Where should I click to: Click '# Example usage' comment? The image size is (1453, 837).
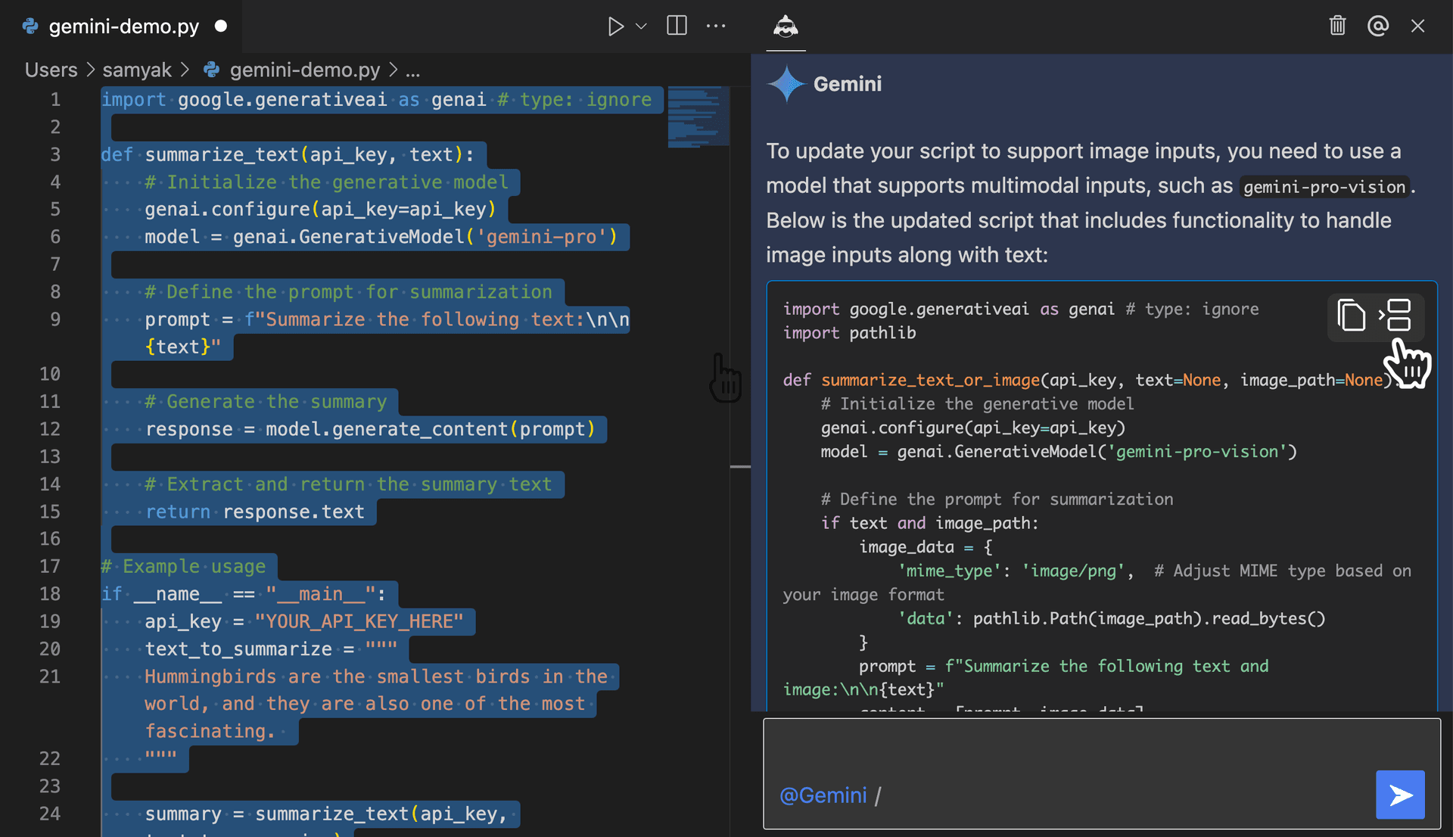tap(183, 566)
